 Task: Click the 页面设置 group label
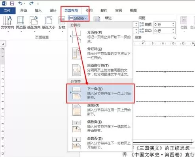(42, 37)
